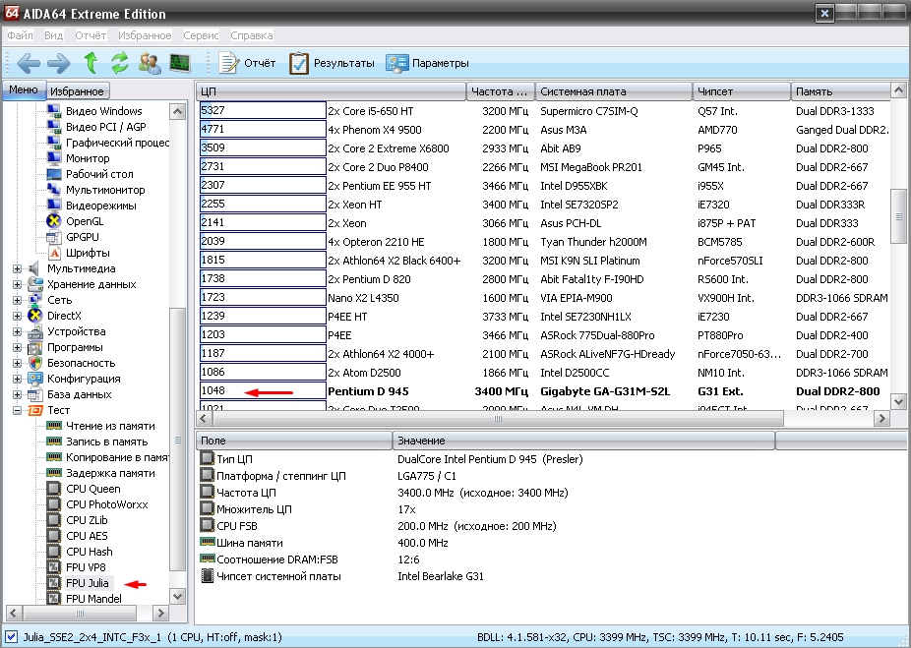911x648 pixels.
Task: Click the Результаты toolbar button
Action: coord(332,63)
